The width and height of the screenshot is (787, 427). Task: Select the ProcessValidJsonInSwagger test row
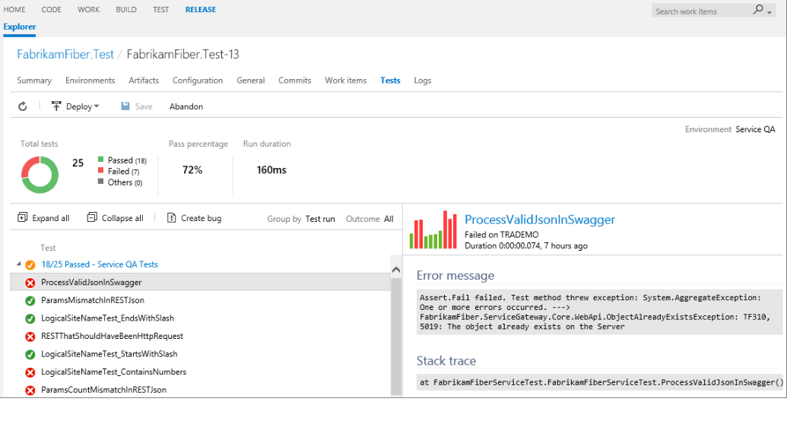point(200,283)
